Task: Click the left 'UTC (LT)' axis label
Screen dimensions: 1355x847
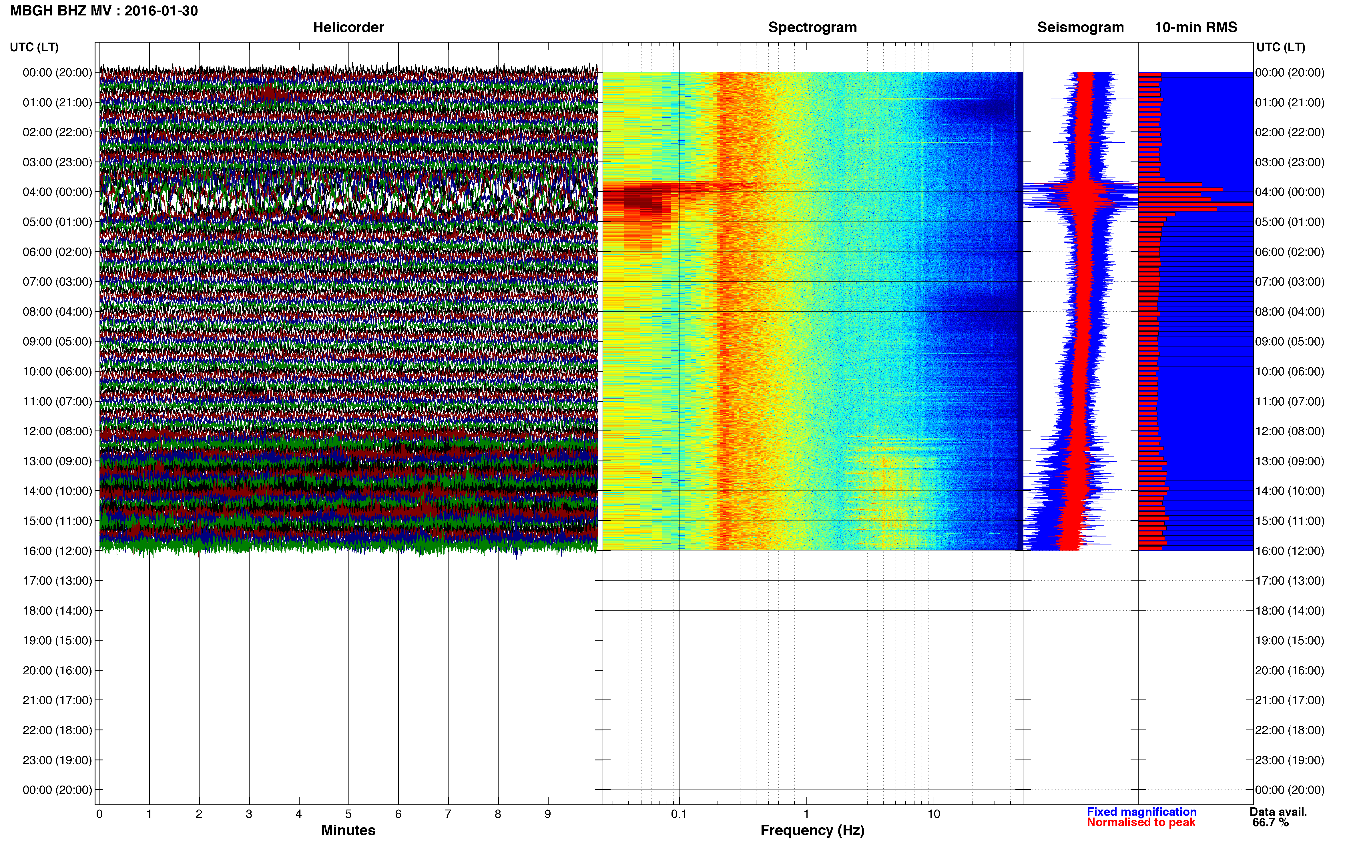Action: pyautogui.click(x=34, y=47)
